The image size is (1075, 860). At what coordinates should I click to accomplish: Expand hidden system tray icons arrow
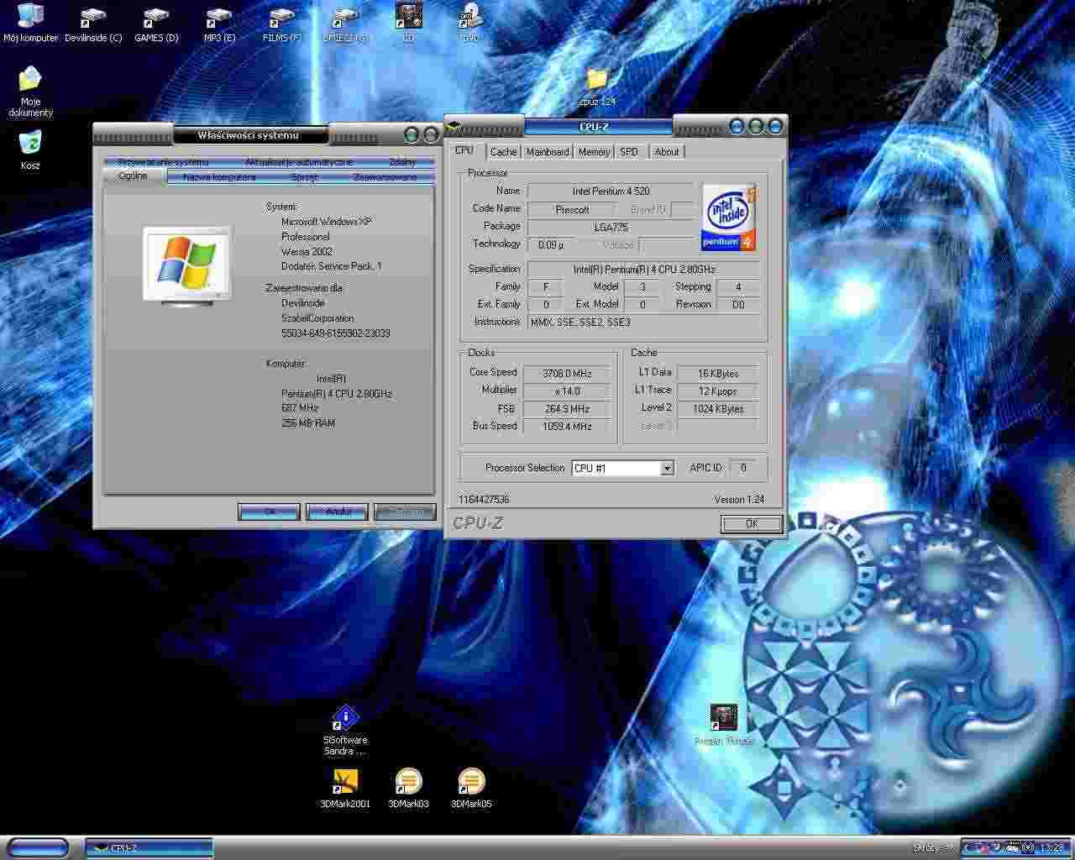point(966,848)
